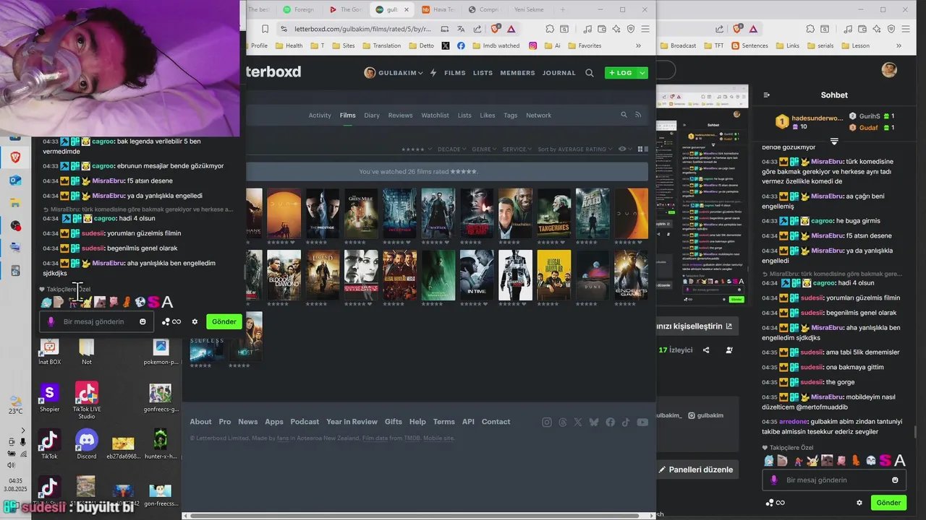Click the Letterboxd activity lightning bolt icon
Screen dimensions: 926x520
[x=433, y=73]
